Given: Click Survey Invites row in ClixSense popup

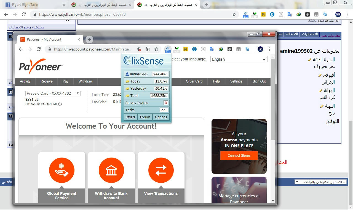Looking at the screenshot, I should pos(146,103).
